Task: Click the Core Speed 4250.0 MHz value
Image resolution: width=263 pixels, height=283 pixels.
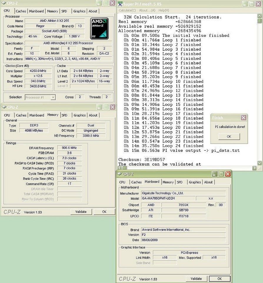Action: tap(38, 71)
